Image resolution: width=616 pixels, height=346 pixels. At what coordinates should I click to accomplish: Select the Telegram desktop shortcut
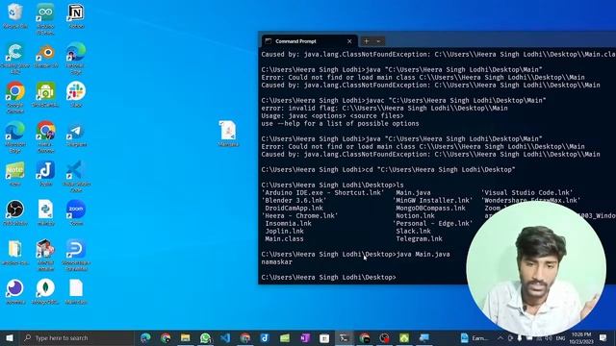[76, 136]
